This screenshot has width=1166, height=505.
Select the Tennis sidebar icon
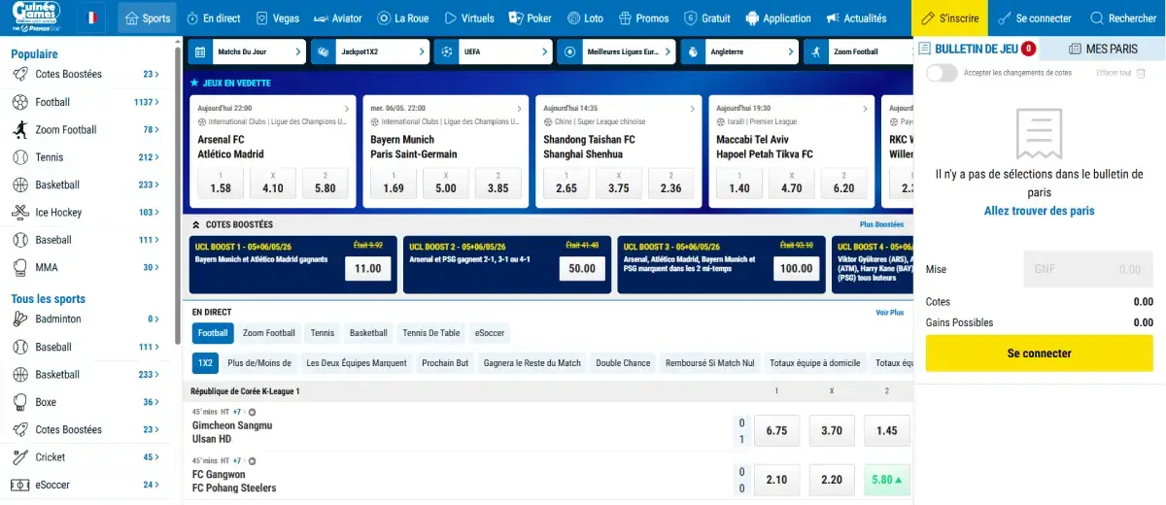click(19, 157)
